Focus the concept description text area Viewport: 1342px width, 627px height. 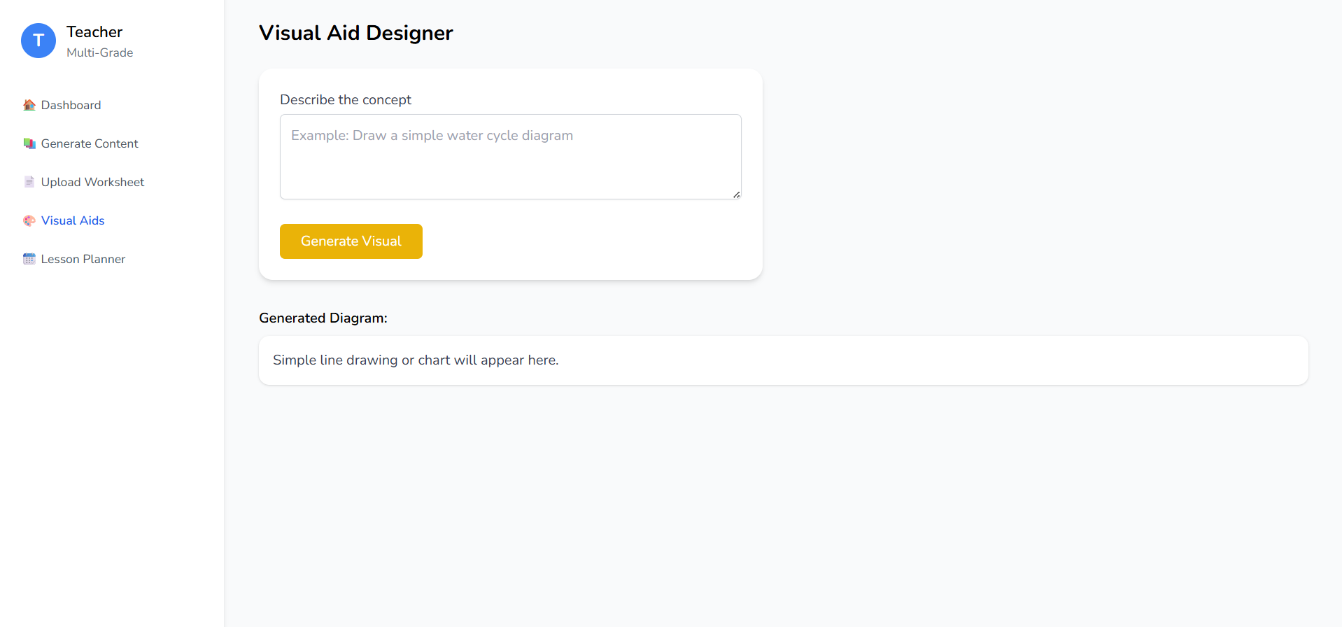click(x=511, y=157)
